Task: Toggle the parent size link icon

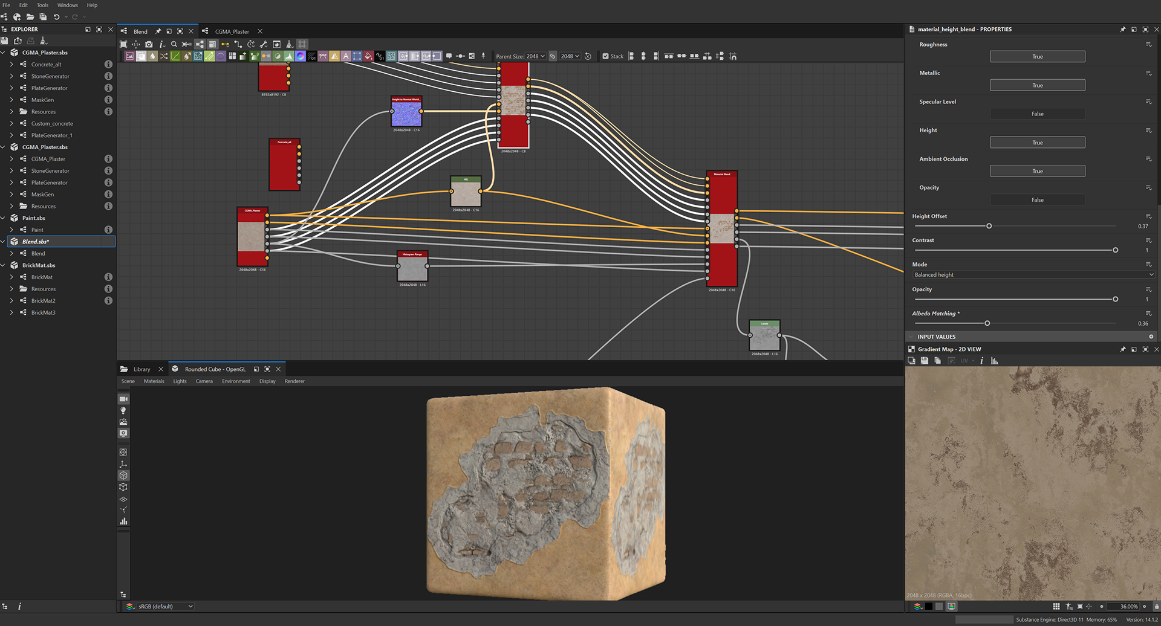Action: (x=553, y=56)
